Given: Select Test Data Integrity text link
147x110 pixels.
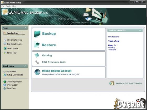Looking at the screenshot, I should pyautogui.click(x=14, y=44).
